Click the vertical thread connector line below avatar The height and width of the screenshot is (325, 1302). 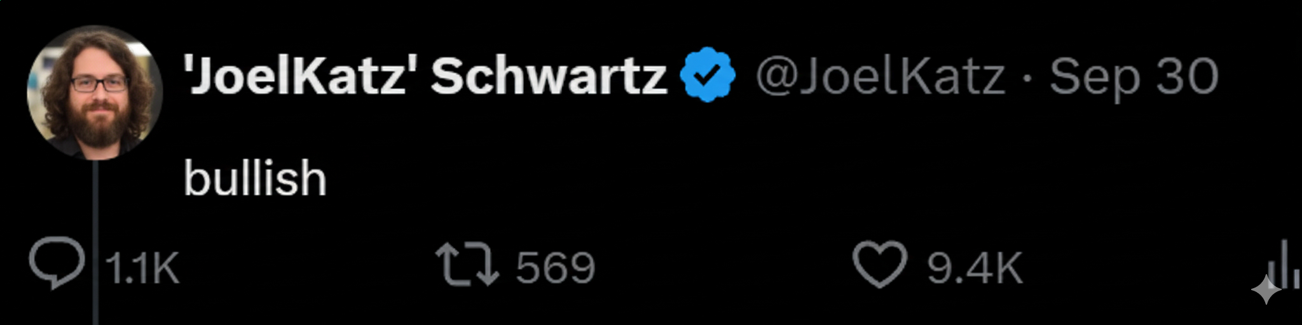click(95, 242)
